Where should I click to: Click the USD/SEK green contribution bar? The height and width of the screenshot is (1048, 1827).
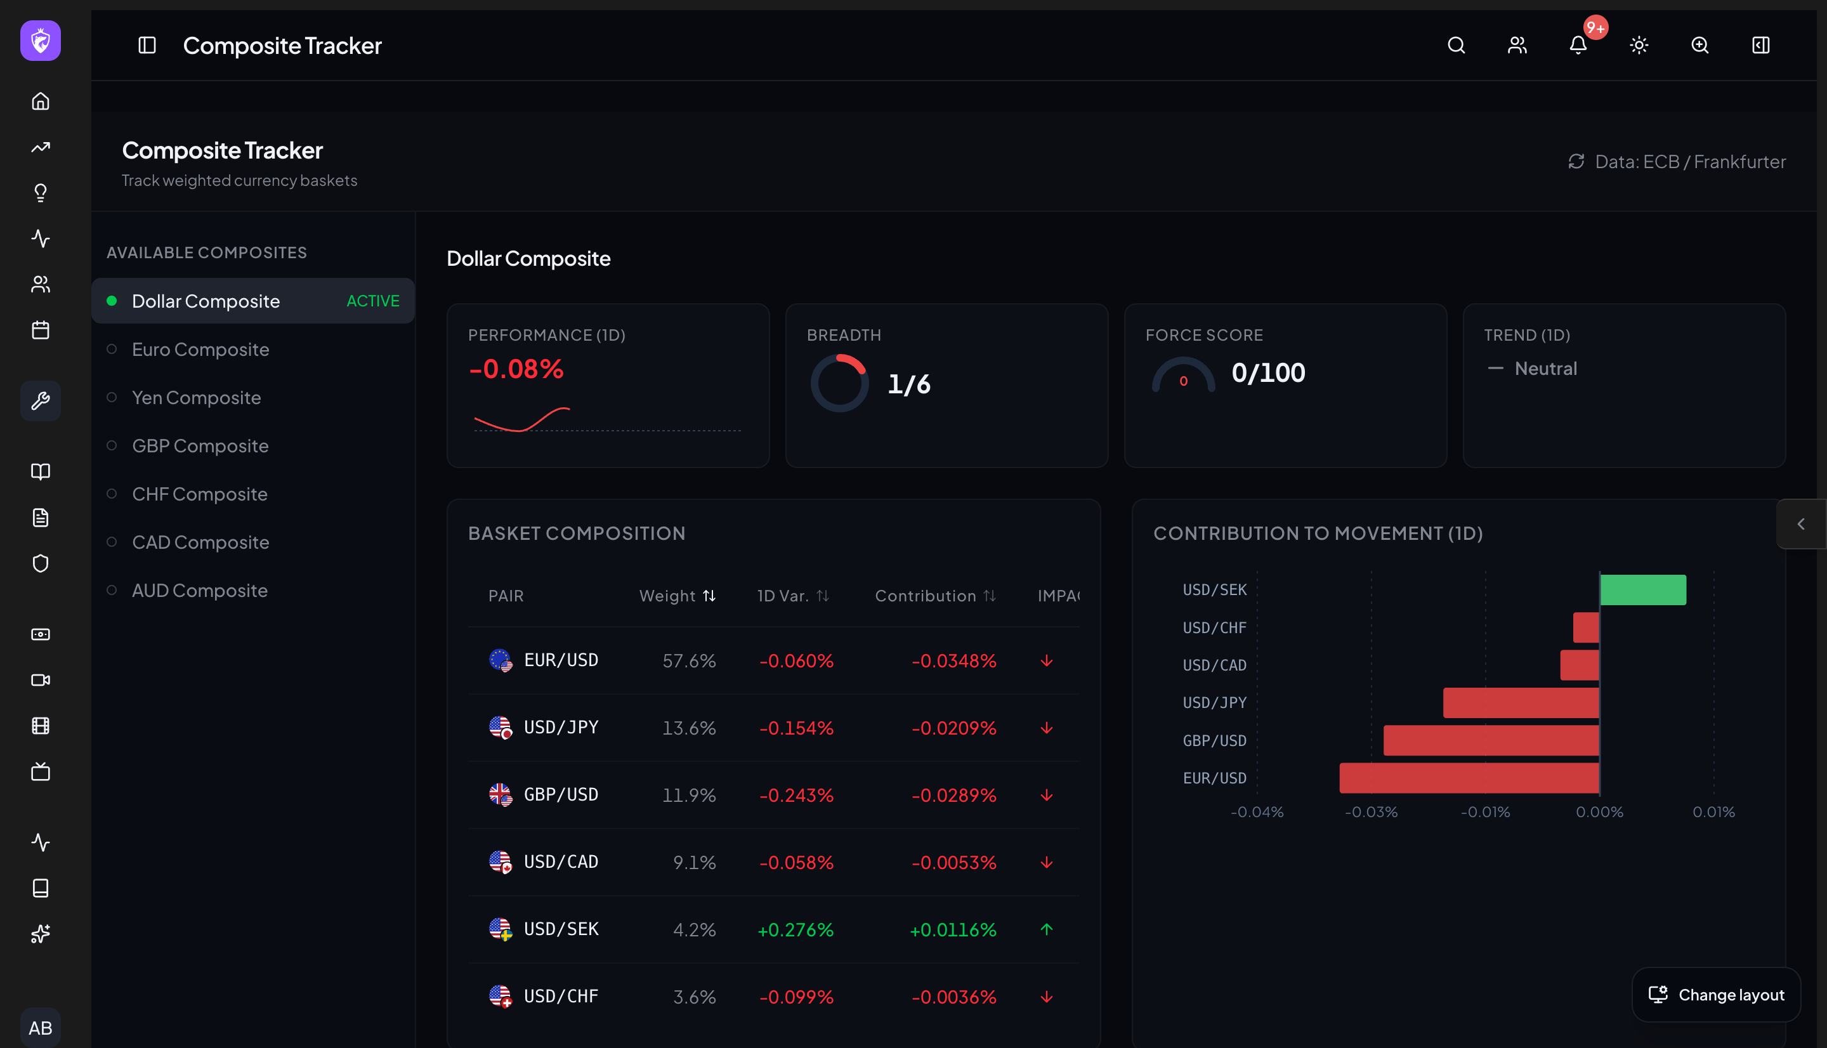[x=1643, y=589]
